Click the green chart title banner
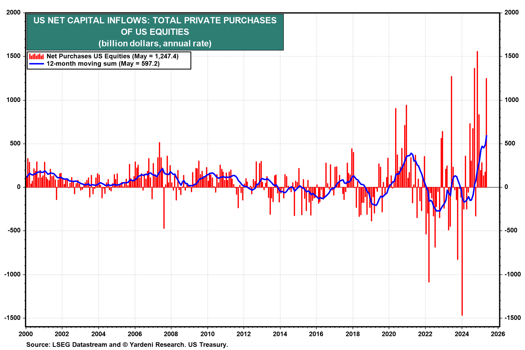 point(155,26)
